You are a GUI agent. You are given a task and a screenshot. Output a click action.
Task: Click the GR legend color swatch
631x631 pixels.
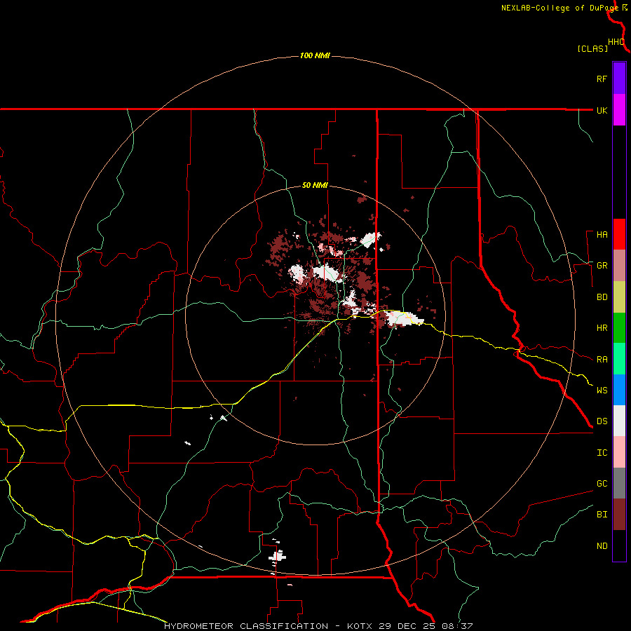point(619,266)
